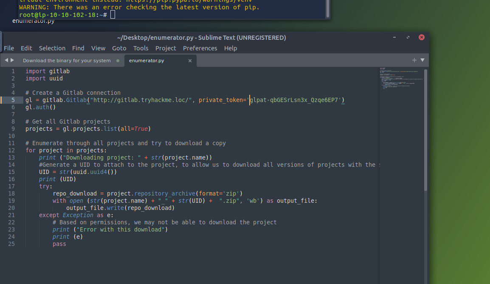
Task: Click the '# Create a Gitlab connection' comment
Action: [73, 93]
